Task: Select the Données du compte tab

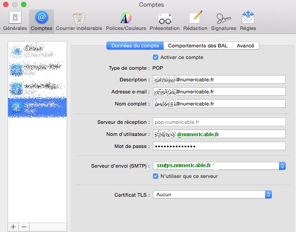Action: [135, 46]
